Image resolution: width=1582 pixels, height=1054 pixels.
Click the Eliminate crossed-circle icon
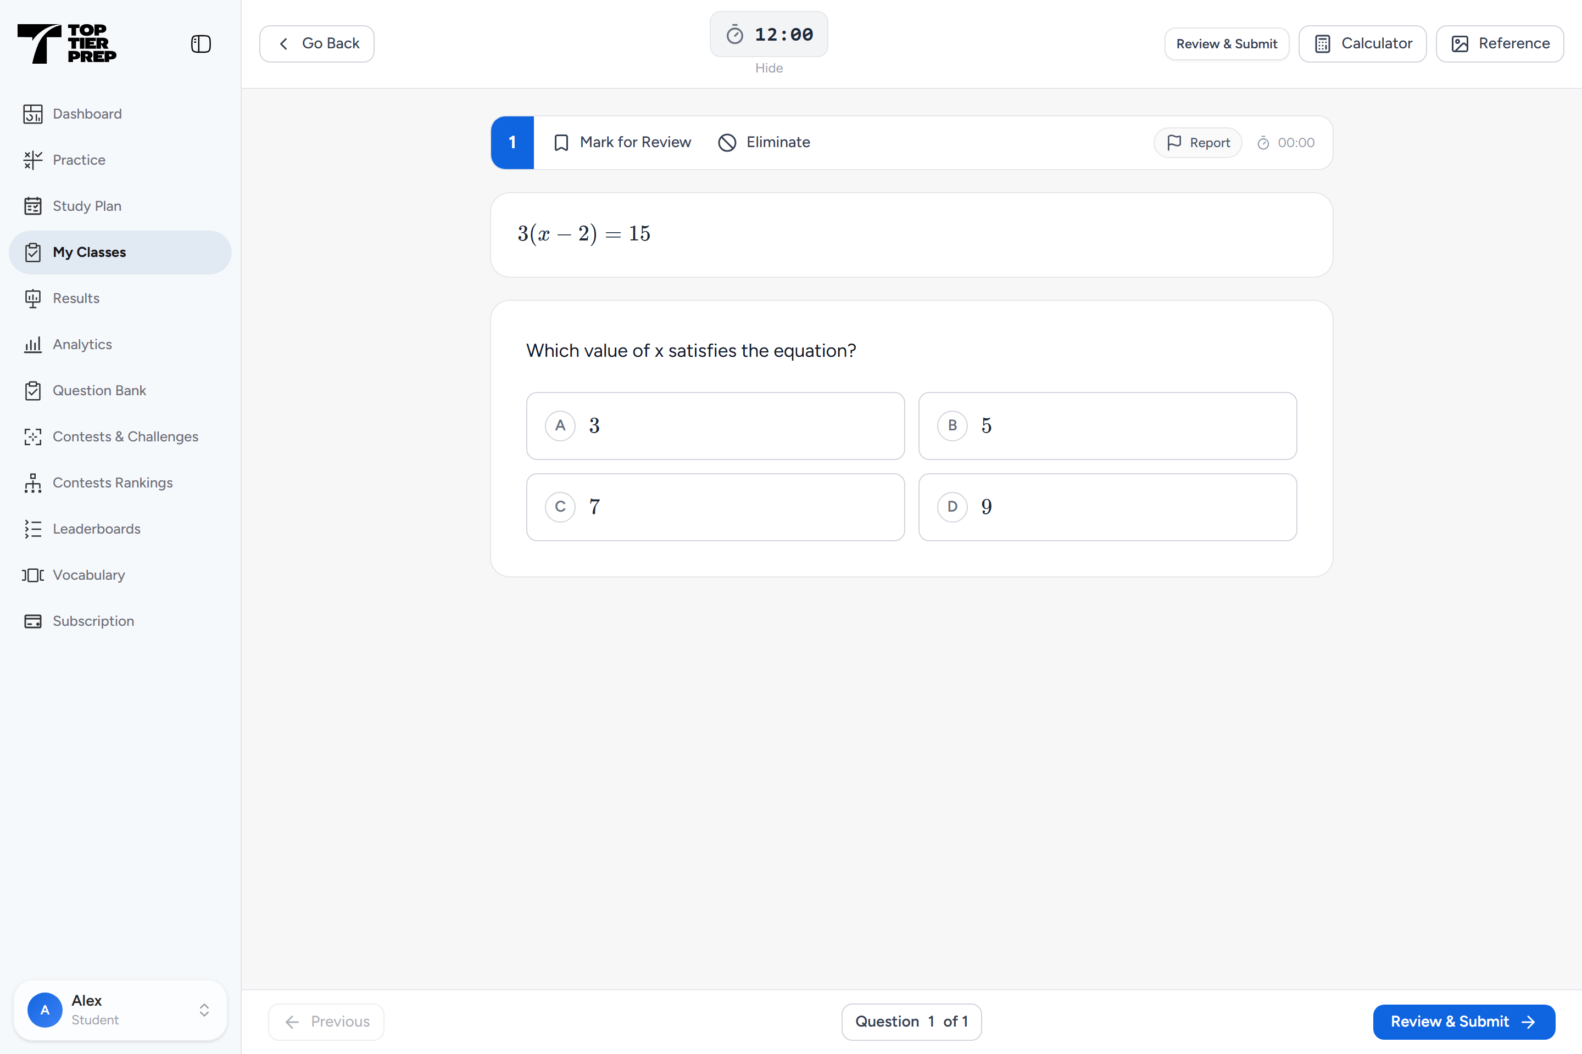pyautogui.click(x=727, y=143)
